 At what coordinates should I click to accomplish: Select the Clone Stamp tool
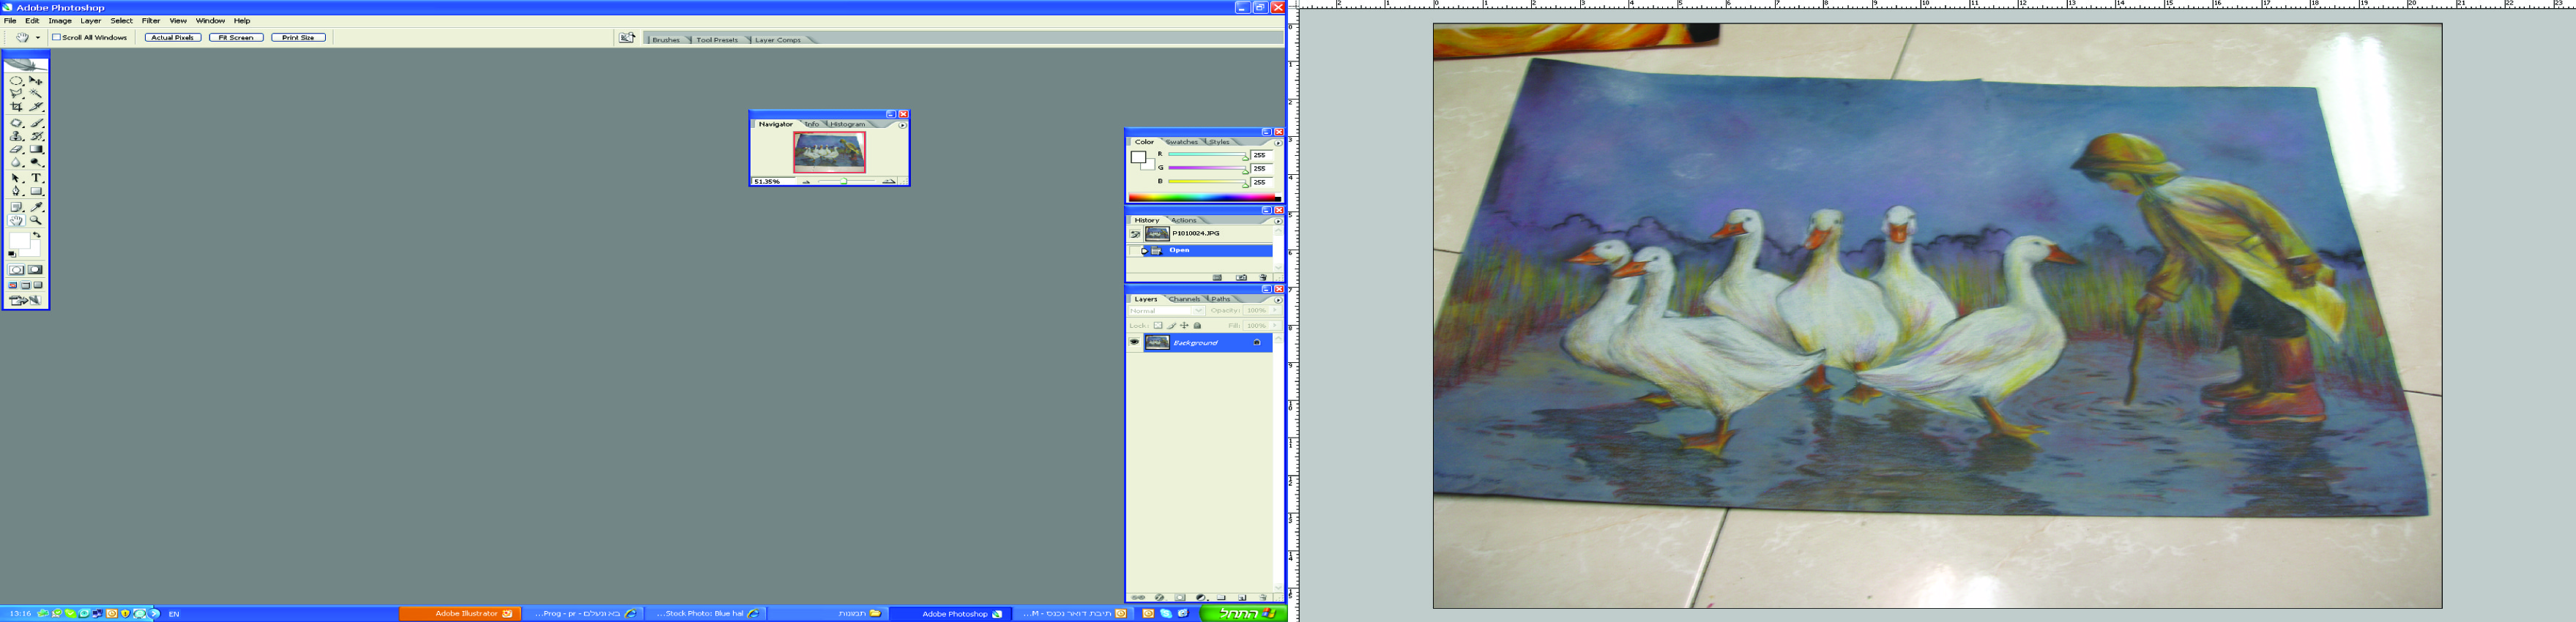coord(16,136)
